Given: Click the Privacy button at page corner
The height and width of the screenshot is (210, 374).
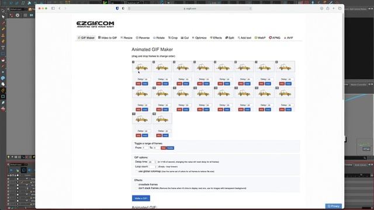Looking at the screenshot, I should [x=334, y=206].
